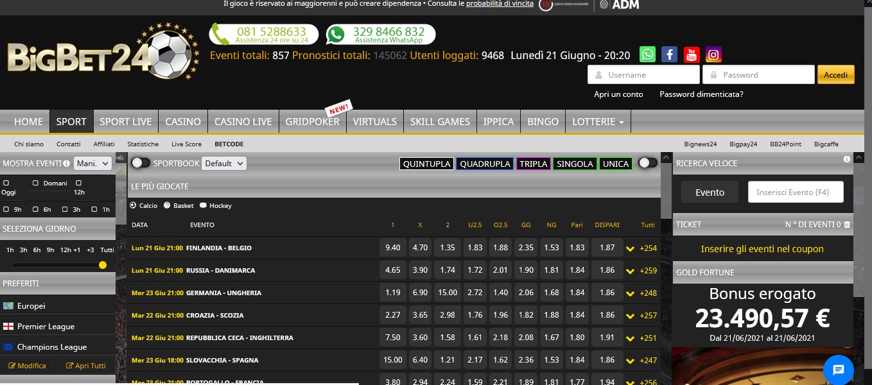
Task: Open the Facebook page icon
Action: tap(670, 55)
